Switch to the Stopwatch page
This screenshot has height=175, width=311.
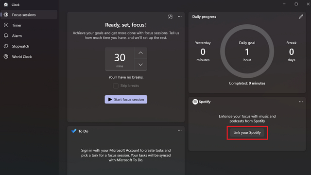tap(29, 46)
